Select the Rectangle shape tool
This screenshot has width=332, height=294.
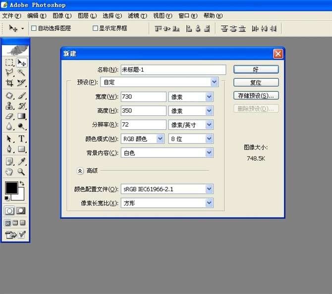(21, 149)
